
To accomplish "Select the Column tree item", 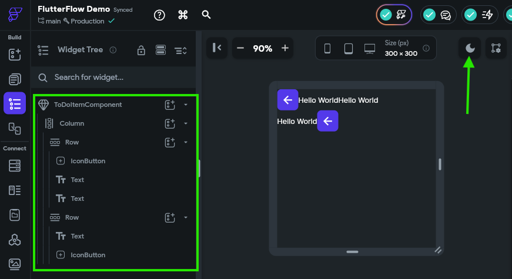I will click(72, 123).
